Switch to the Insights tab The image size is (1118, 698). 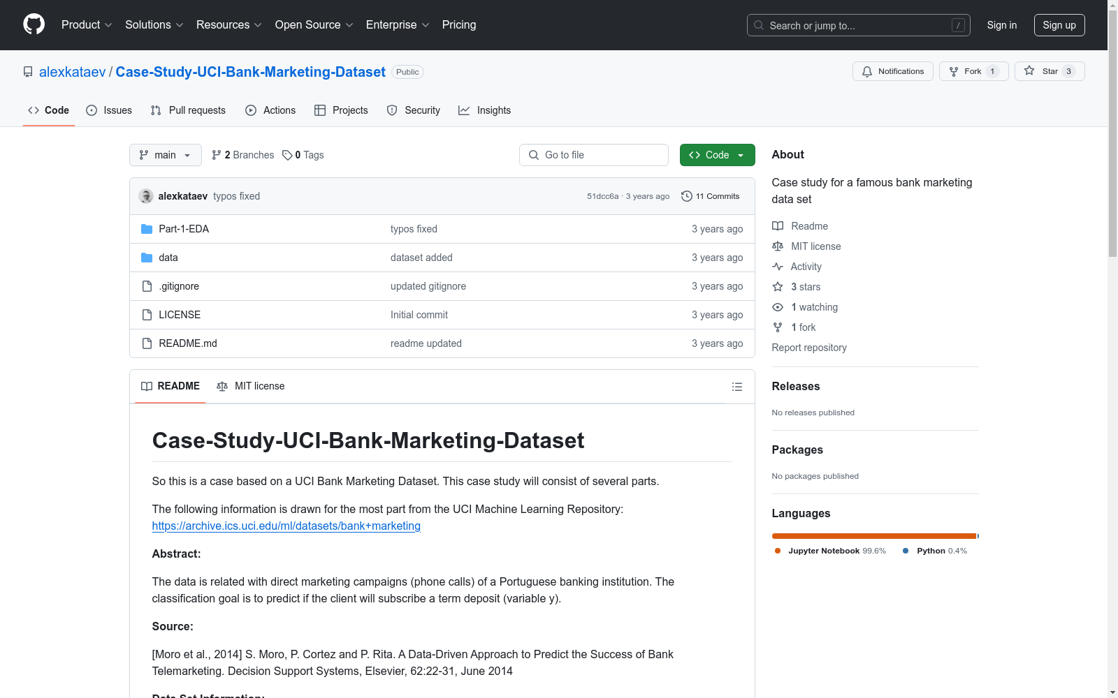(485, 110)
